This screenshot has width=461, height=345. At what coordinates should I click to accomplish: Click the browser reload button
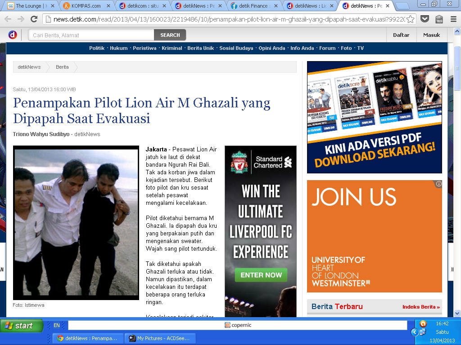click(x=34, y=19)
